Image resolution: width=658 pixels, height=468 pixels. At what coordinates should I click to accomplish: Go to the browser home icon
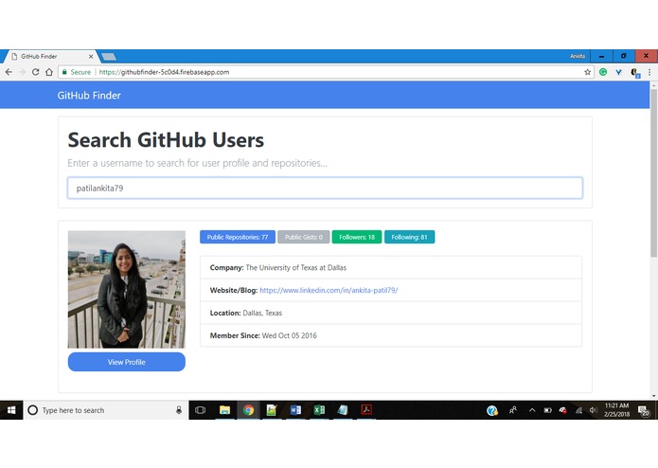point(49,72)
